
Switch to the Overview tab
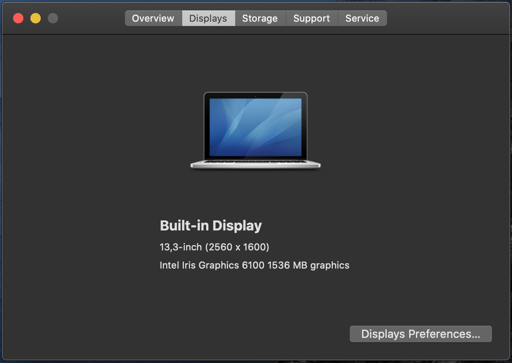[x=153, y=18]
